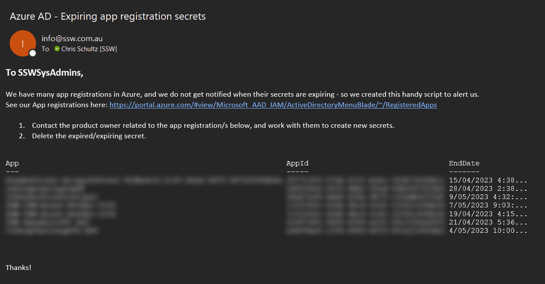The width and height of the screenshot is (545, 284).
Task: Click step 2 "Delete the expired/expiring secret"
Action: coord(89,136)
